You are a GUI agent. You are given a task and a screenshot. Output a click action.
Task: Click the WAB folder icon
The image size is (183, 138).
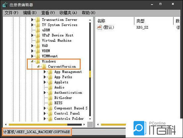point(38,46)
